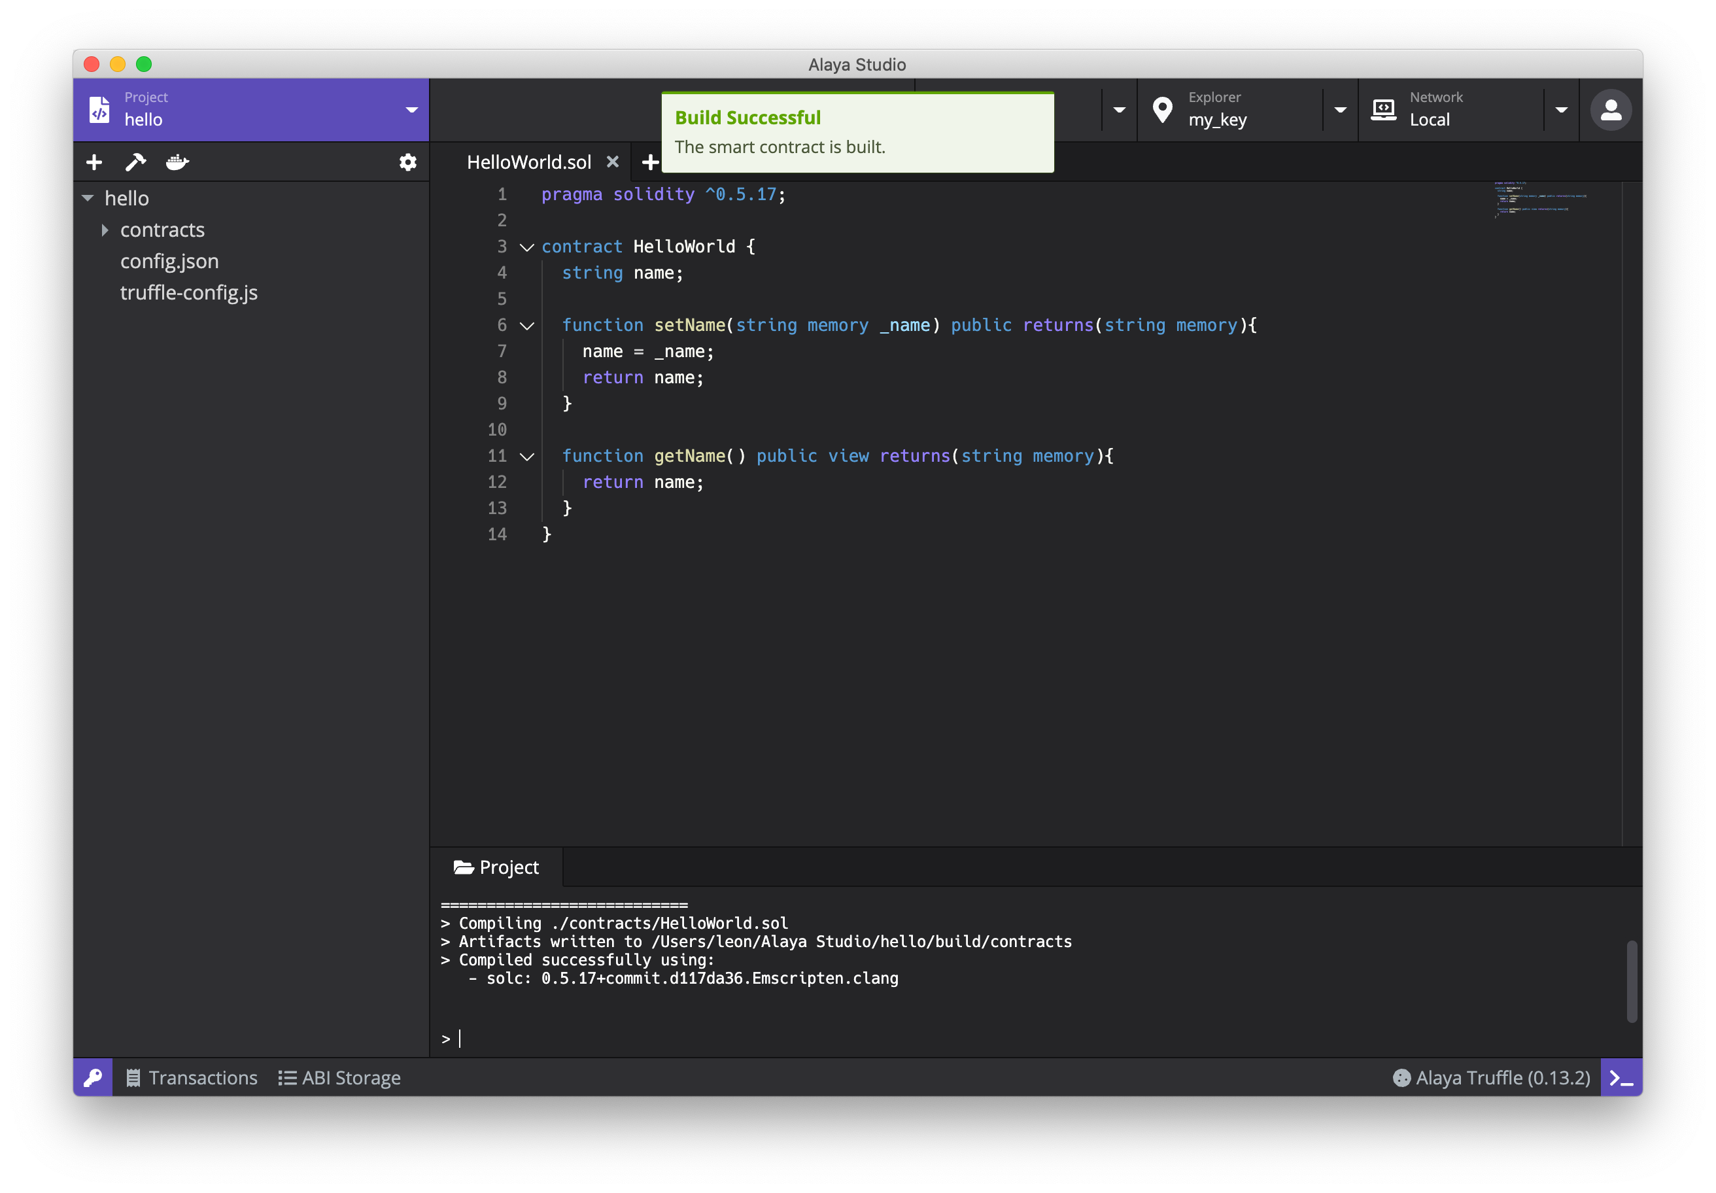
Task: Select the HelloWorld.sol editor tab
Action: coord(528,162)
